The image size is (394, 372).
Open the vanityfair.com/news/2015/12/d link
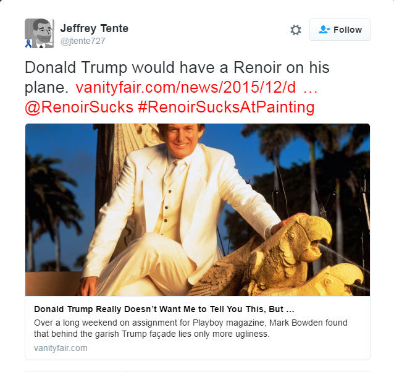186,88
